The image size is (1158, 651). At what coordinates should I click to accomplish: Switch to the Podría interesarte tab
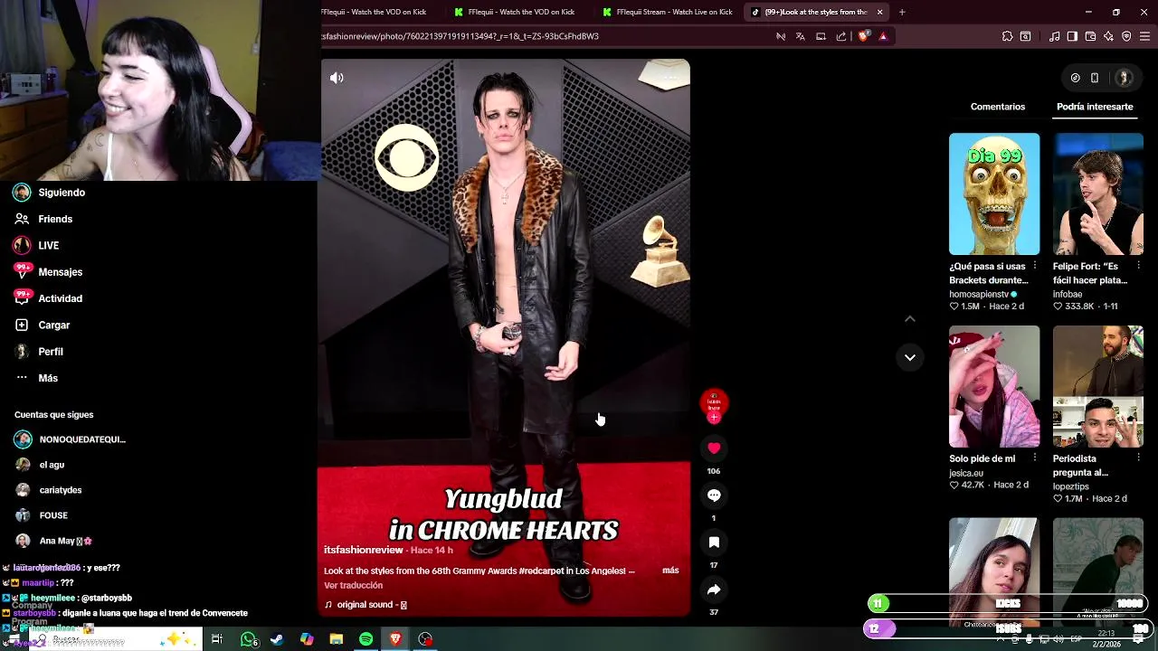point(1095,107)
